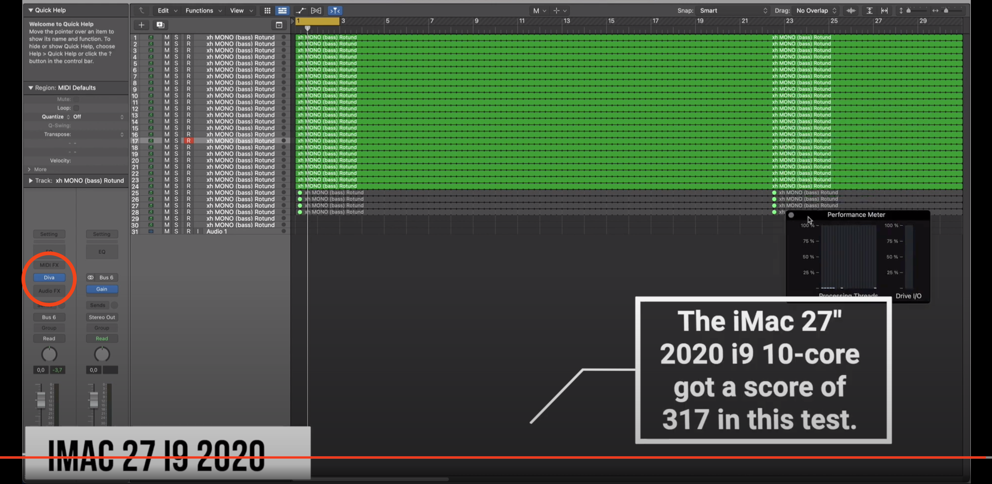Disable record on track 17
The height and width of the screenshot is (484, 992).
point(188,141)
